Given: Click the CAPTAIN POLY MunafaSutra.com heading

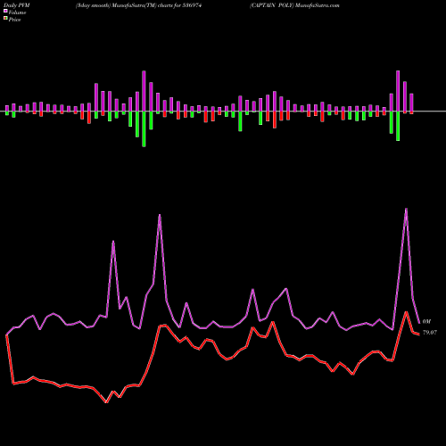Looking at the screenshot, I should click(x=294, y=5).
